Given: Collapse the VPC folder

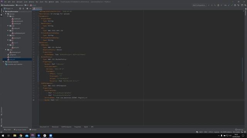Looking at the screenshot, I should point(8,45).
